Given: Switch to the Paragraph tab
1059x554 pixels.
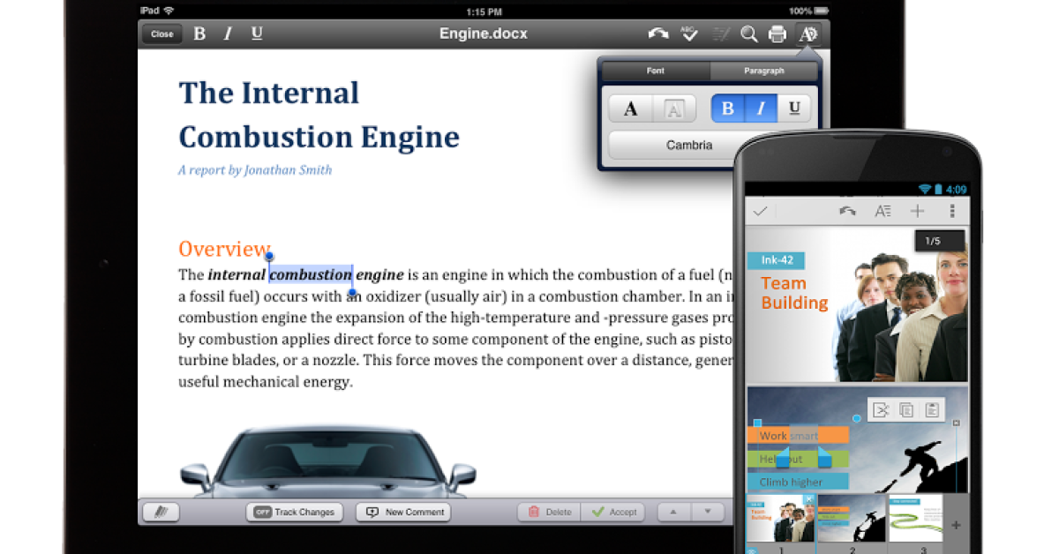Looking at the screenshot, I should [763, 71].
